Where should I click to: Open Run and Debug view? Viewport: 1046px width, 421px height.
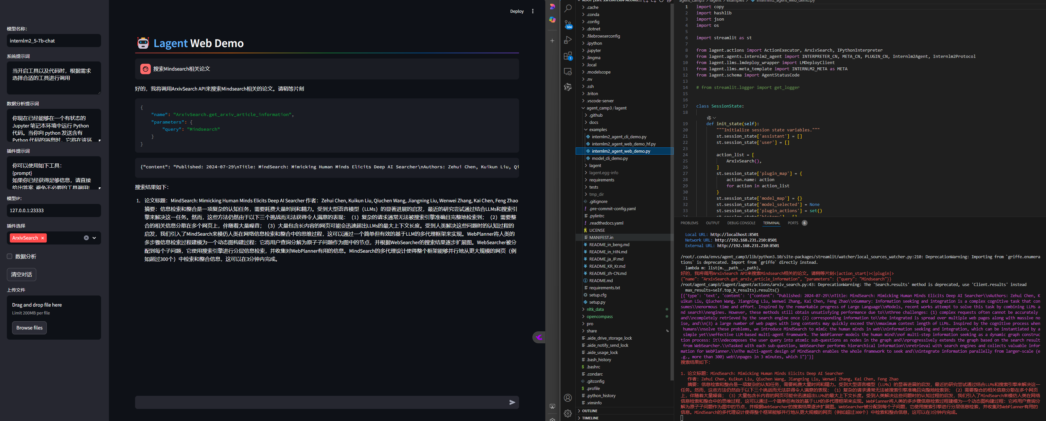[568, 40]
